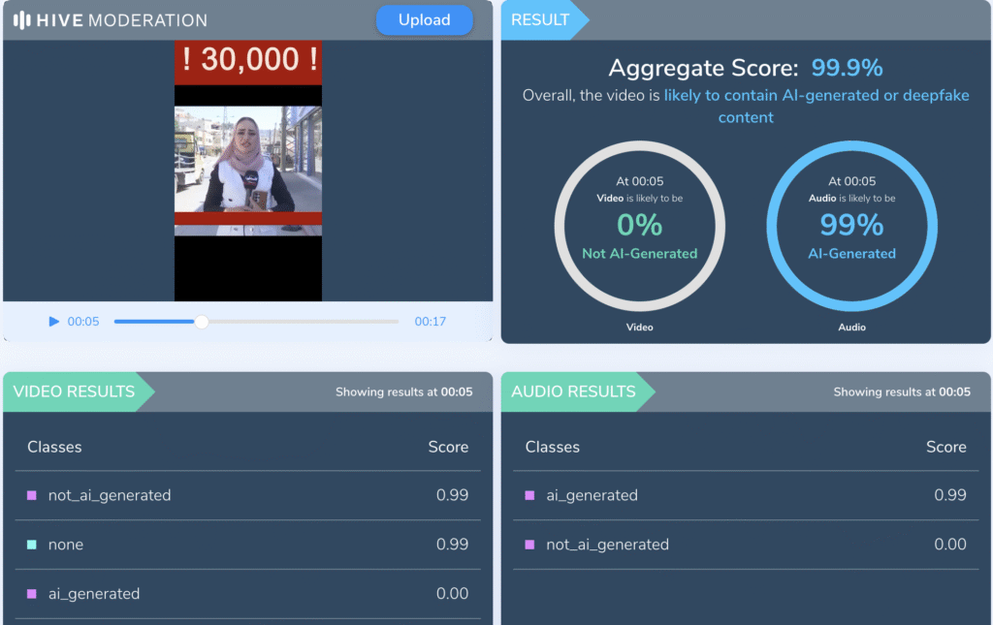Click the Audio 99% circular gauge
Image resolution: width=993 pixels, height=625 pixels.
pyautogui.click(x=851, y=227)
